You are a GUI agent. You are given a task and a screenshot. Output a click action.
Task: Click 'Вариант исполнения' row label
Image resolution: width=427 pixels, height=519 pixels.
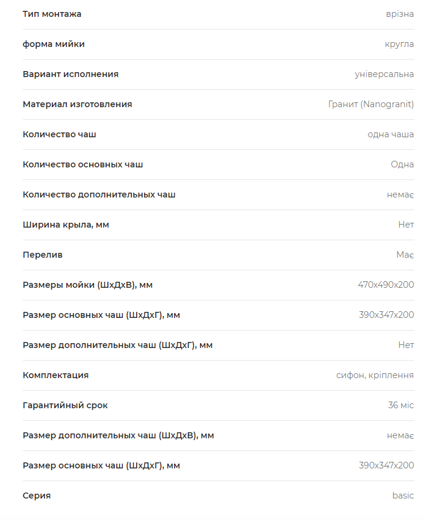pyautogui.click(x=70, y=74)
